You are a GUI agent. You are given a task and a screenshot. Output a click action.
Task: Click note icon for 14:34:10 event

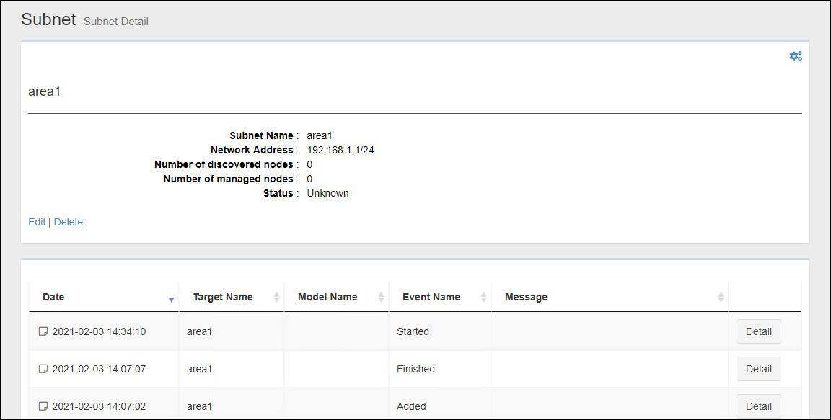coord(43,331)
